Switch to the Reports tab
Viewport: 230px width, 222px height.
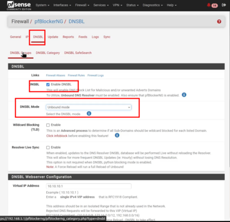point(68,37)
